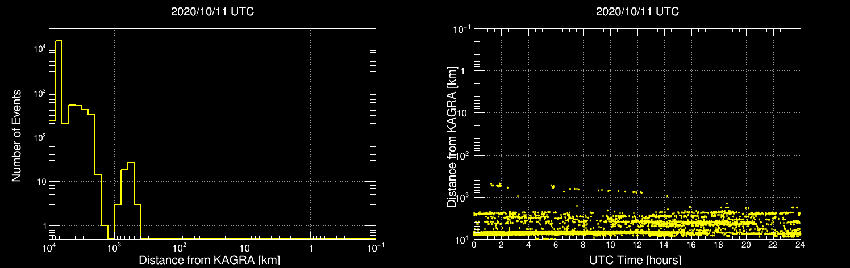Click the 22 hour tick on UTC Time axis
Screen dimensions: 850x268
[x=773, y=245]
